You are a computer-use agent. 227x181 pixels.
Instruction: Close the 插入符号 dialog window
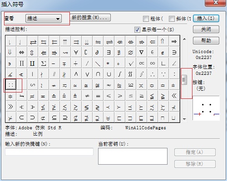pos(216,3)
